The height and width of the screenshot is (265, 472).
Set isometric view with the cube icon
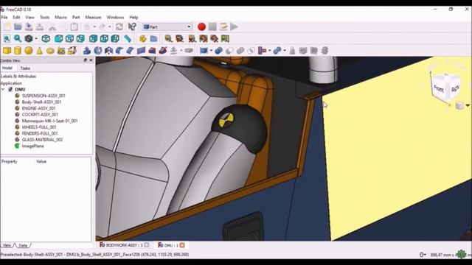point(46,39)
